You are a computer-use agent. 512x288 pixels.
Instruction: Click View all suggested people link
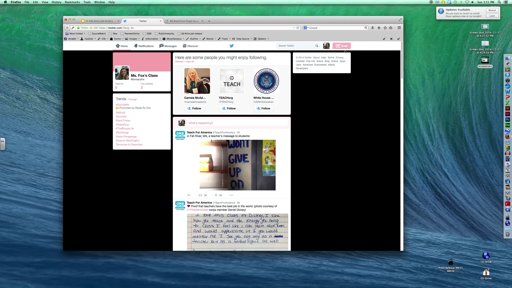190,62
